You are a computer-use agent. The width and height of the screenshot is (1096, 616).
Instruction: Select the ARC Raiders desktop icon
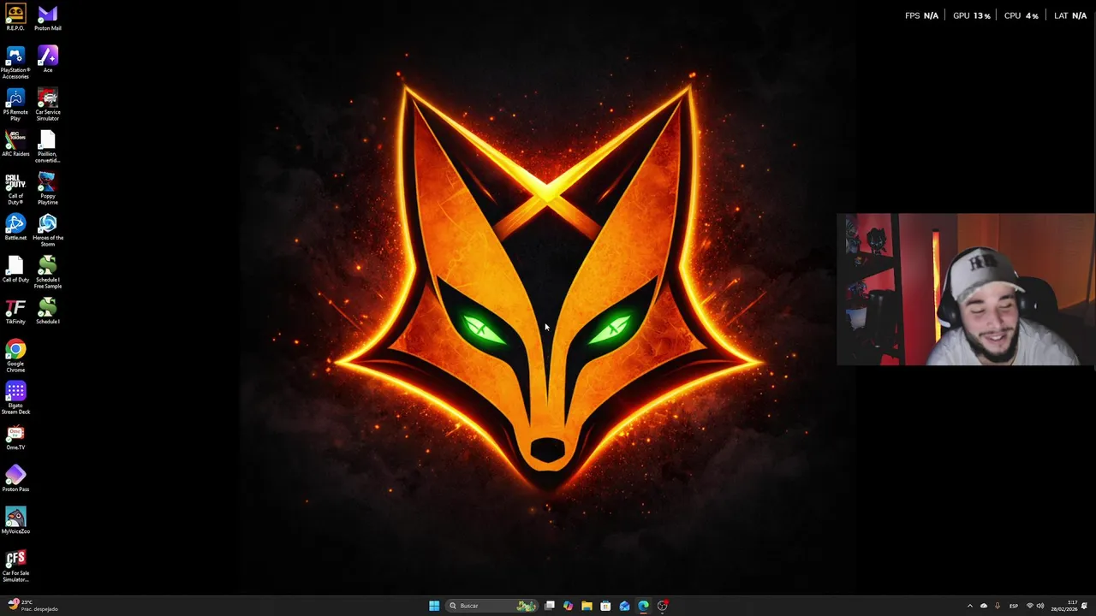15,143
